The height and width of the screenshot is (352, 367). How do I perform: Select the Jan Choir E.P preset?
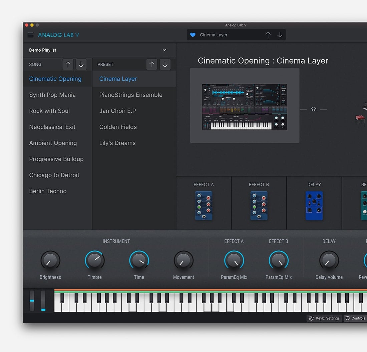pyautogui.click(x=134, y=111)
